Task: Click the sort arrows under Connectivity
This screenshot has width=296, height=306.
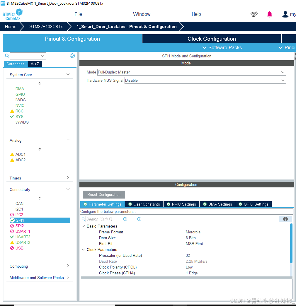Action: point(40,198)
